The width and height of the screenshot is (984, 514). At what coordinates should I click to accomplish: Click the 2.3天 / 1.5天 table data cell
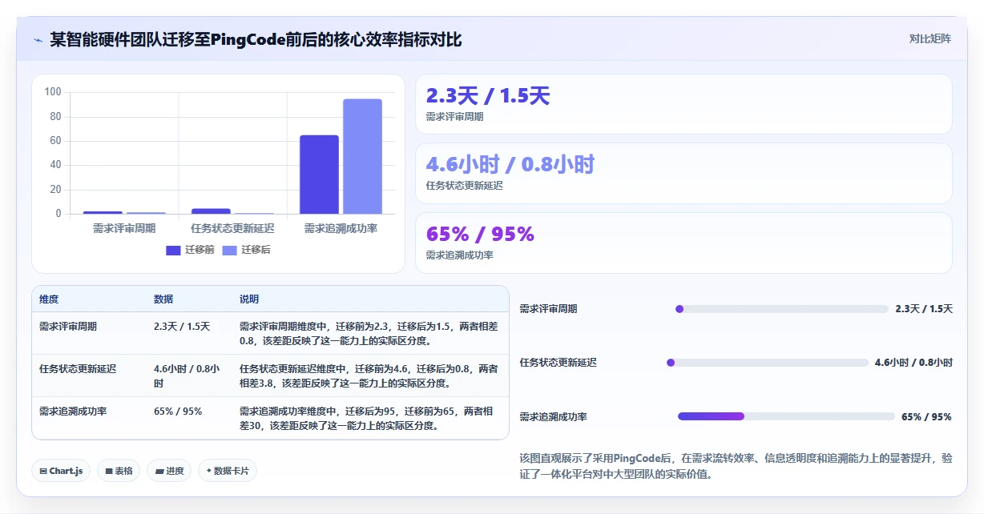[x=182, y=327]
